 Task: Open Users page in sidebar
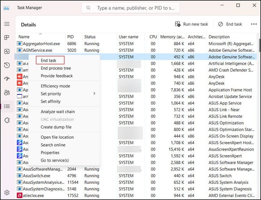(x=7, y=92)
